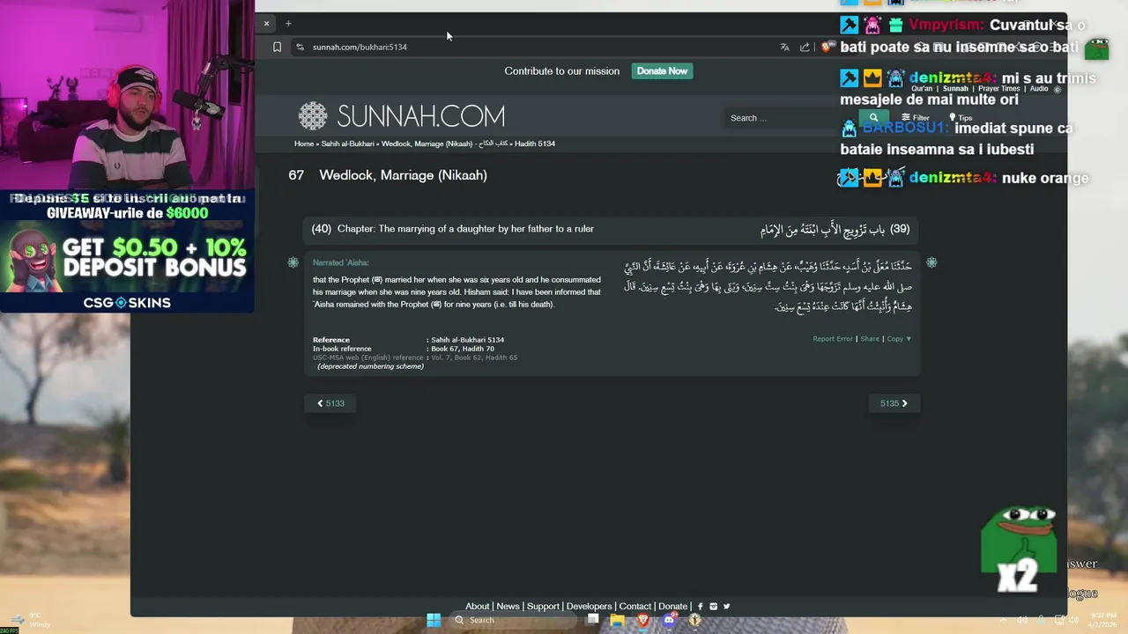Open Discord from the taskbar

pyautogui.click(x=669, y=621)
